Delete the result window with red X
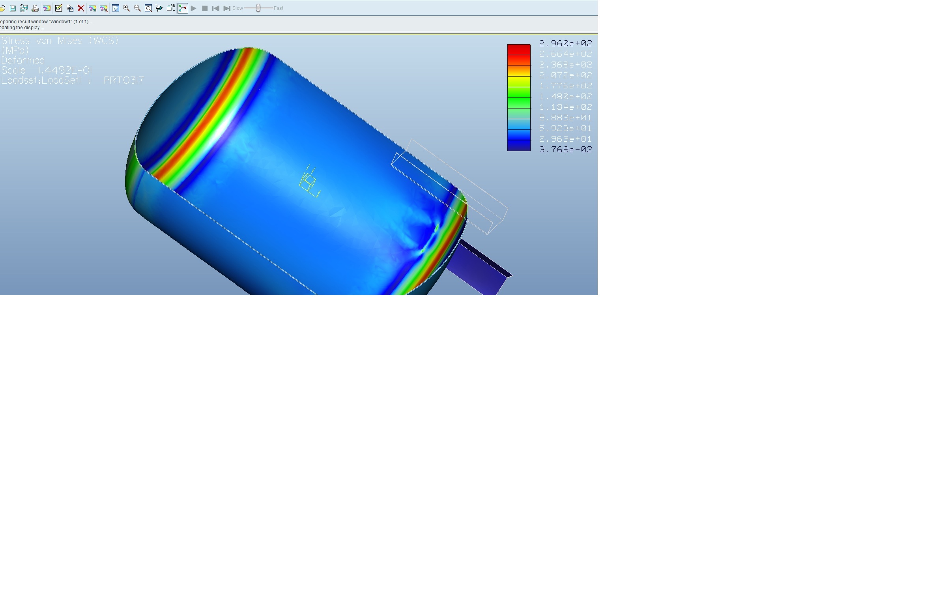950x606 pixels. (81, 8)
